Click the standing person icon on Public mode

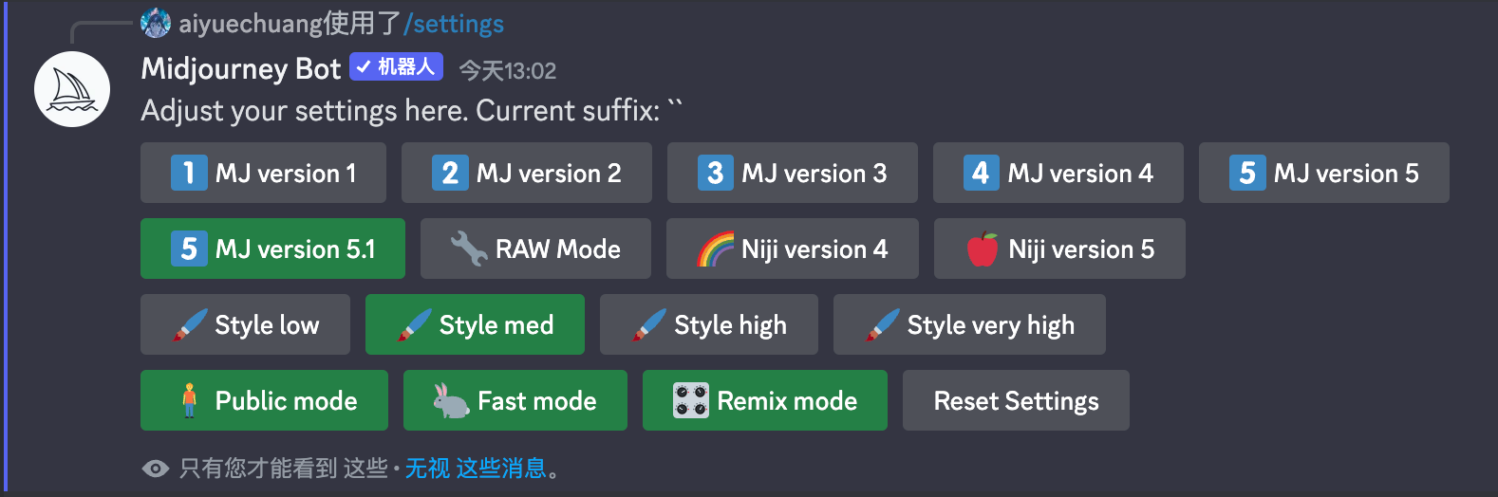pyautogui.click(x=189, y=400)
